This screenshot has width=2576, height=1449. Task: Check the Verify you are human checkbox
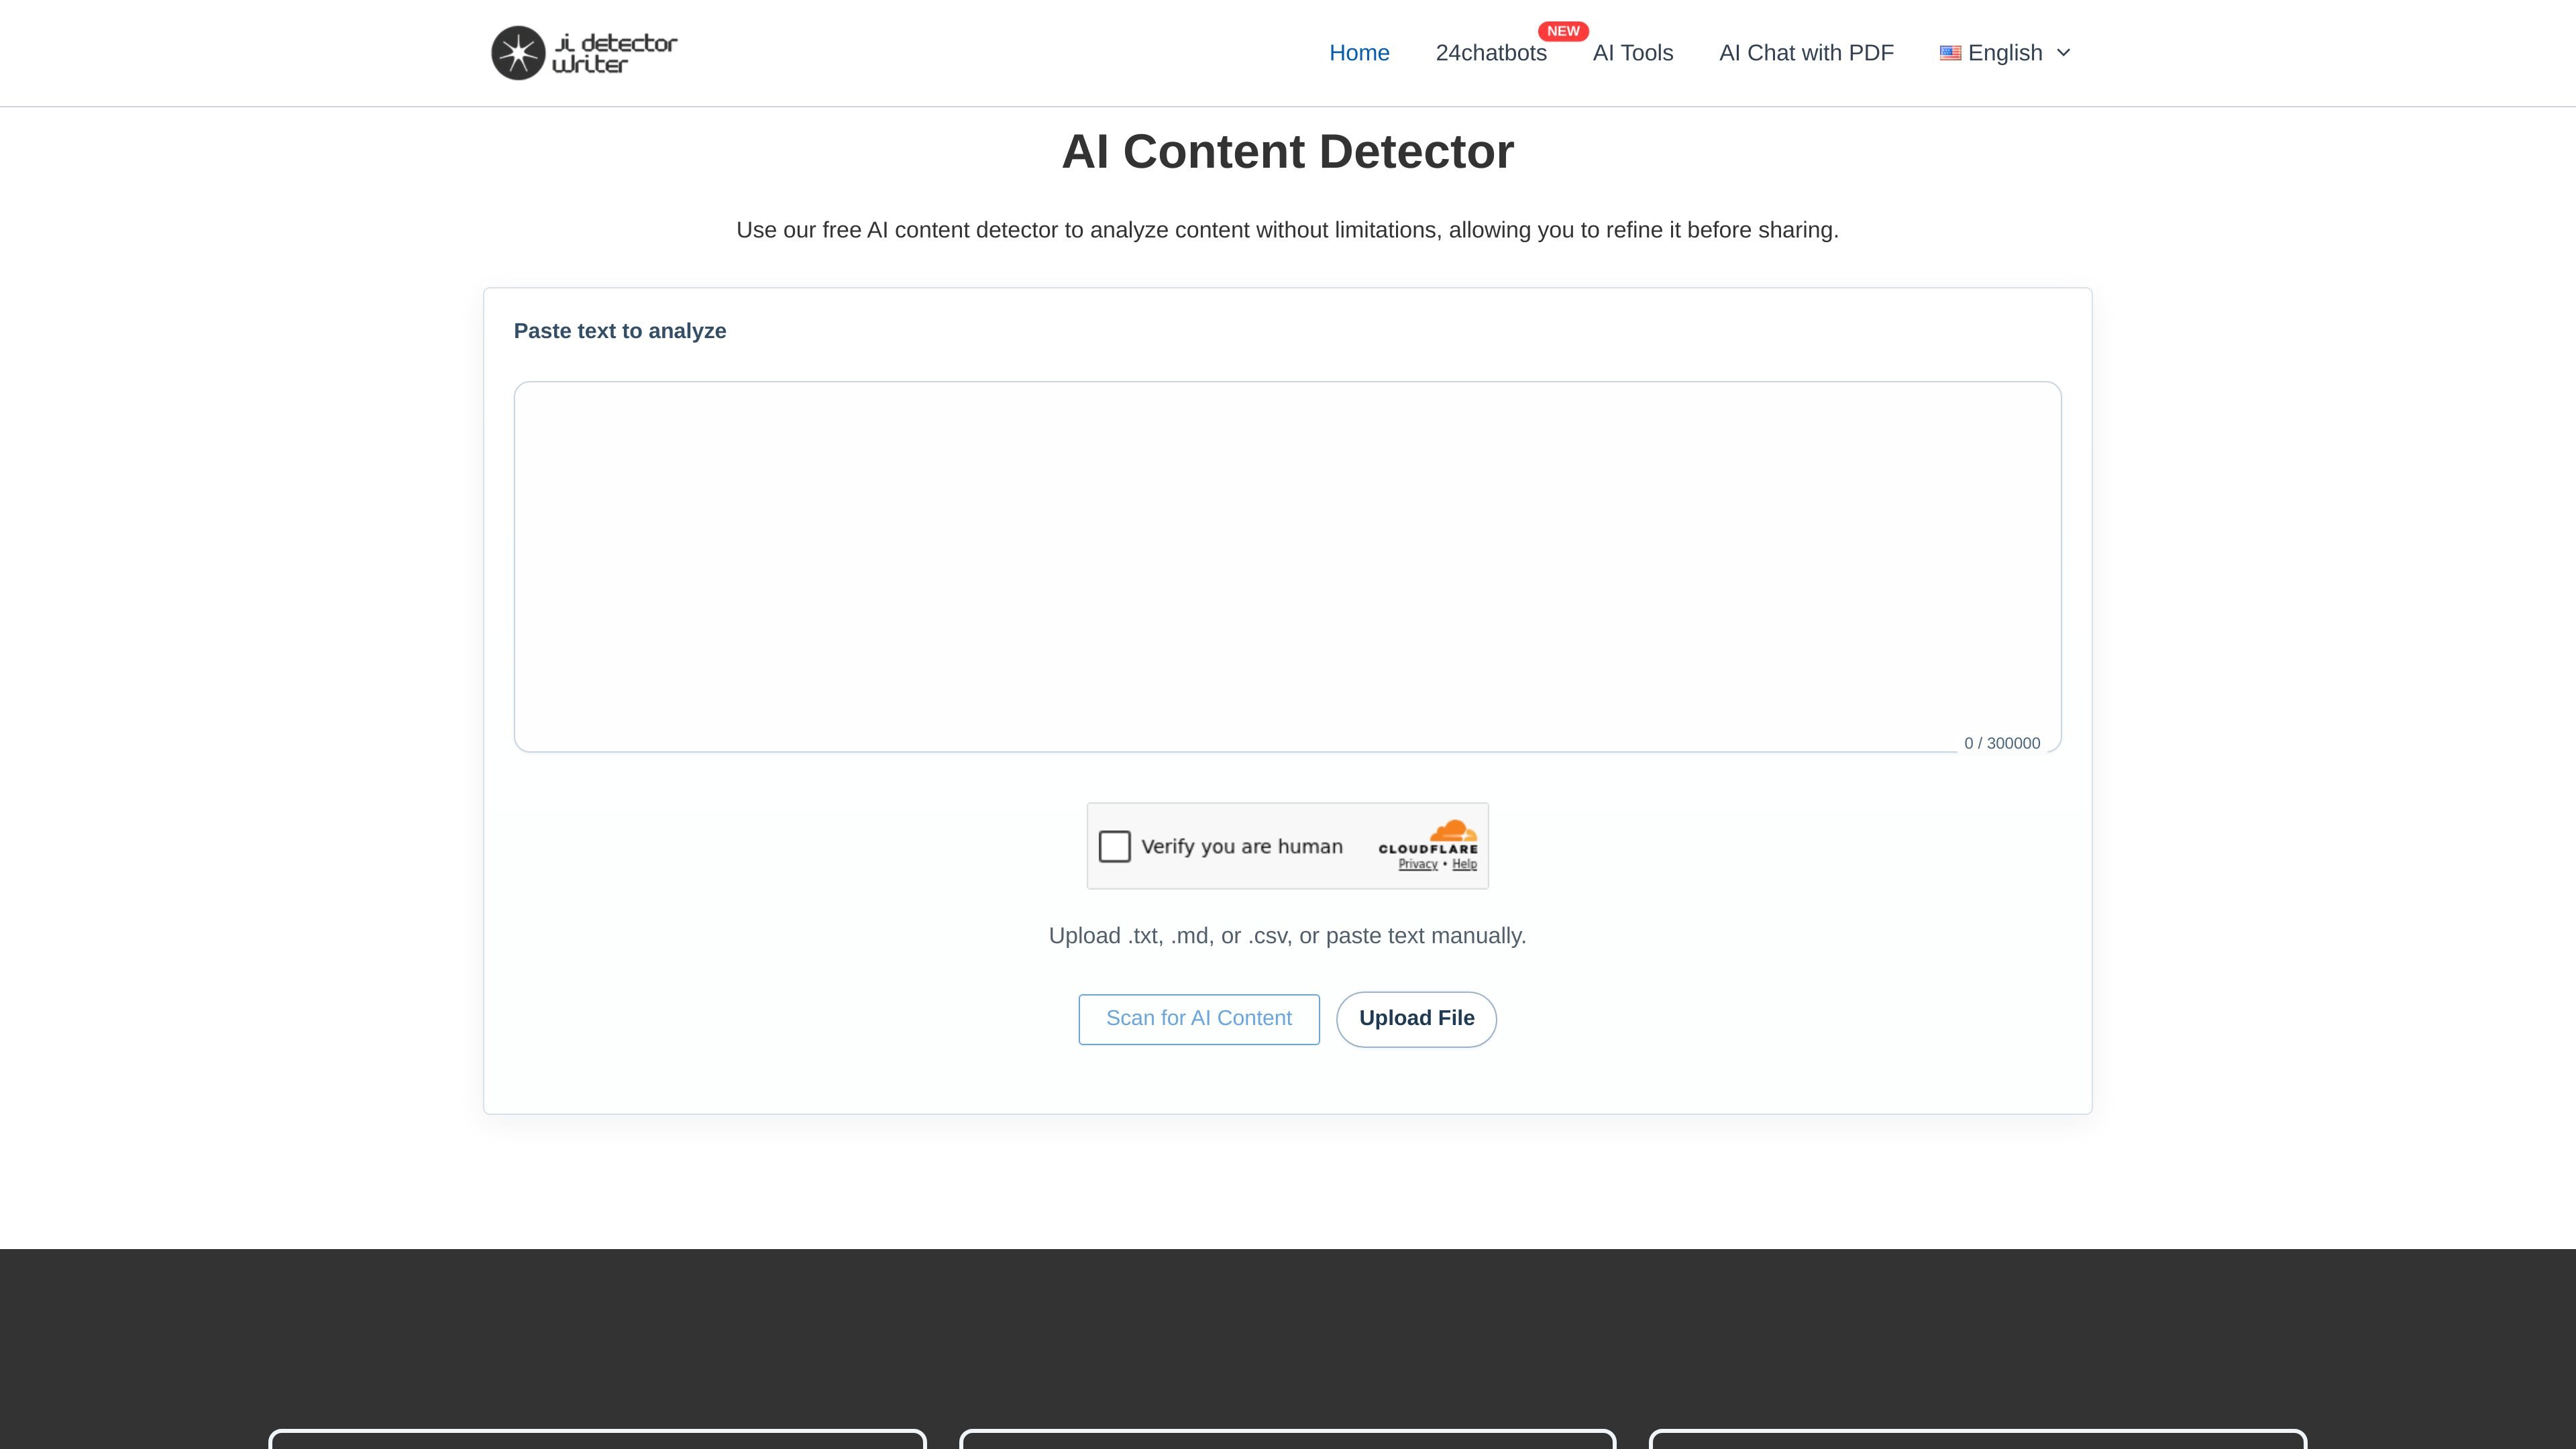(1114, 846)
